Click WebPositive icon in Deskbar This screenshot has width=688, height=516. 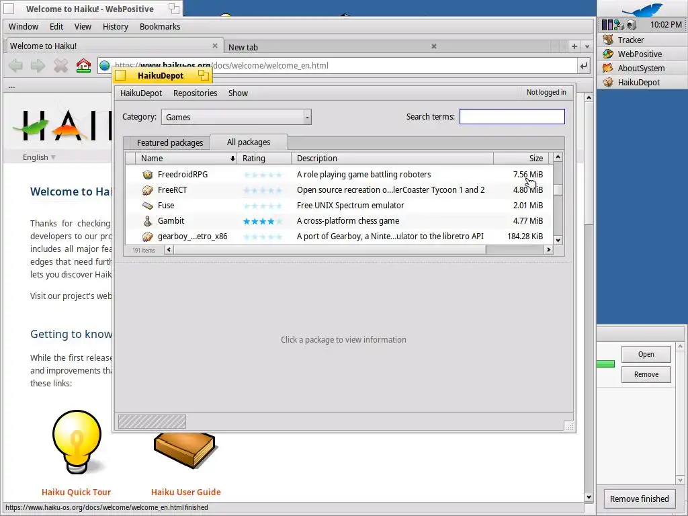tap(607, 54)
